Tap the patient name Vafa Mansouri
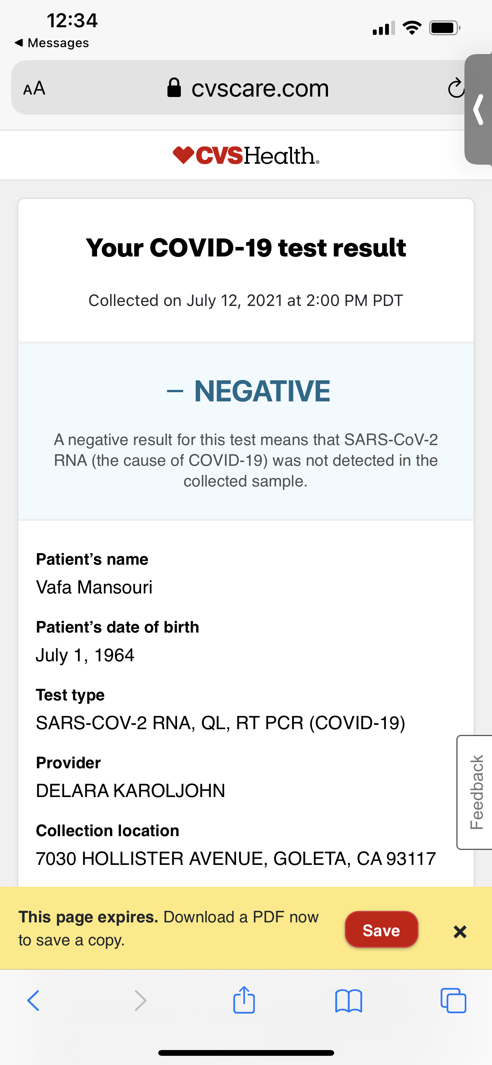Screen dimensions: 492x1065 click(94, 587)
